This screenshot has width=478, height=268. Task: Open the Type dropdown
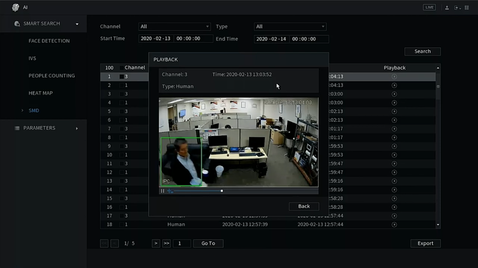[290, 27]
